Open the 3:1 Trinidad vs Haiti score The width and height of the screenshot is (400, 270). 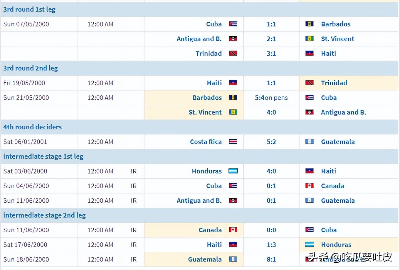(x=271, y=54)
